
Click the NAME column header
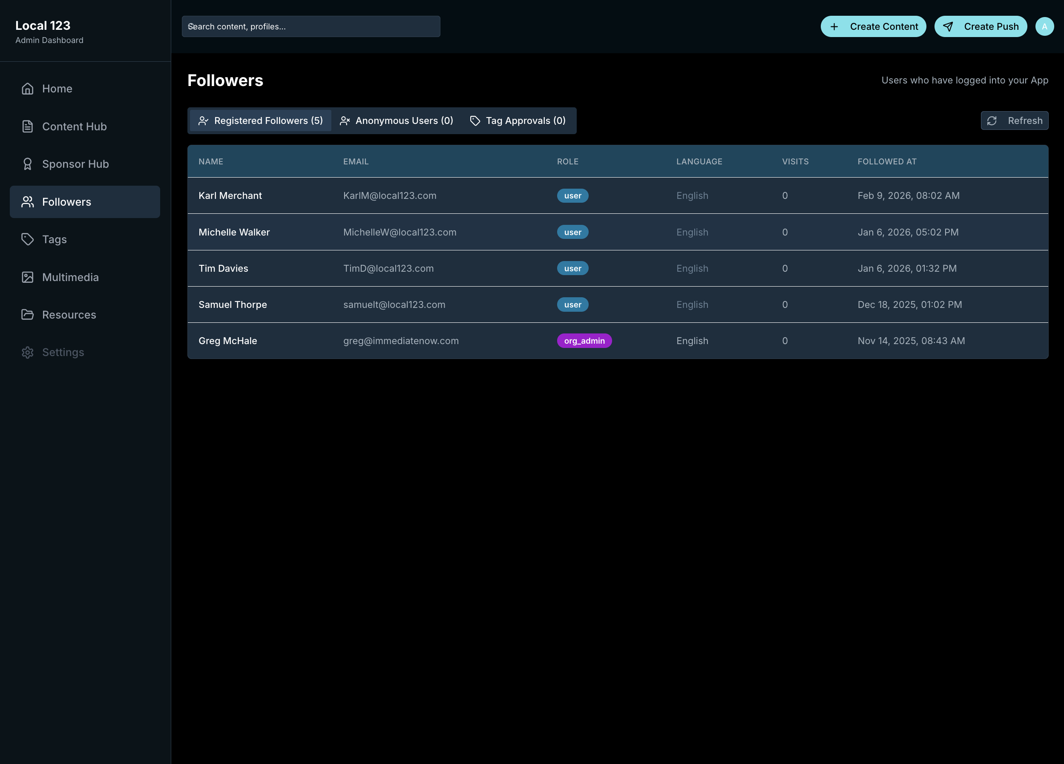(x=211, y=161)
